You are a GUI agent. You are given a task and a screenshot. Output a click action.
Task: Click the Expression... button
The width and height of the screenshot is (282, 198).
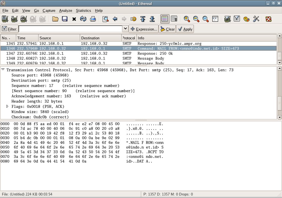click(144, 29)
